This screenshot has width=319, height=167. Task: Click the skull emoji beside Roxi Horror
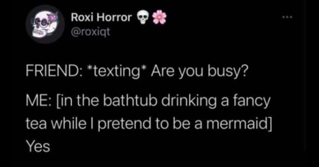point(143,18)
